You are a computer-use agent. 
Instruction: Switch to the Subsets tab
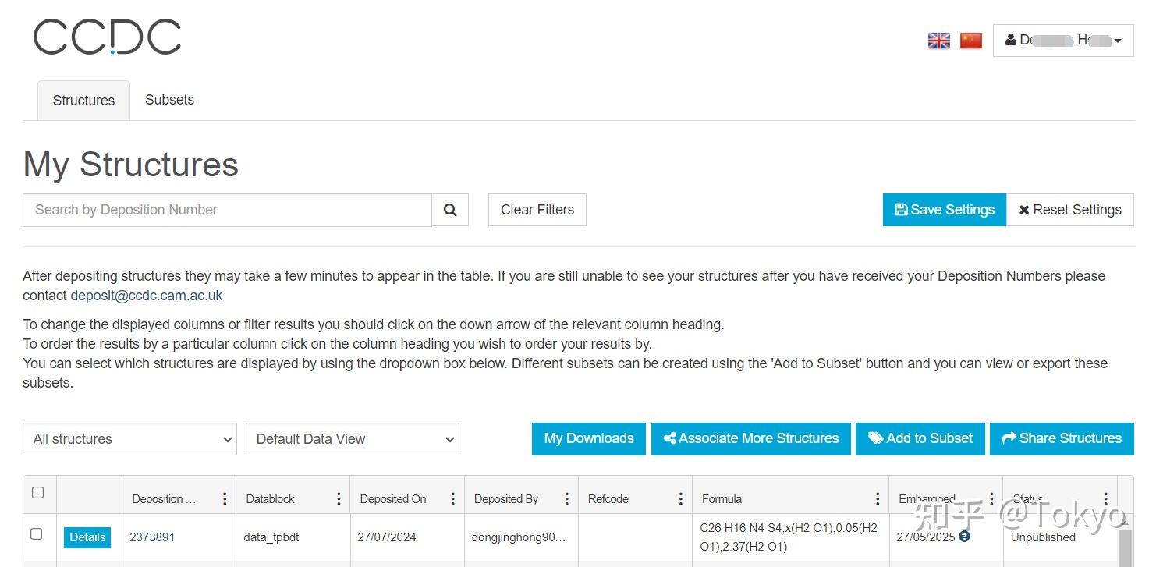tap(169, 100)
